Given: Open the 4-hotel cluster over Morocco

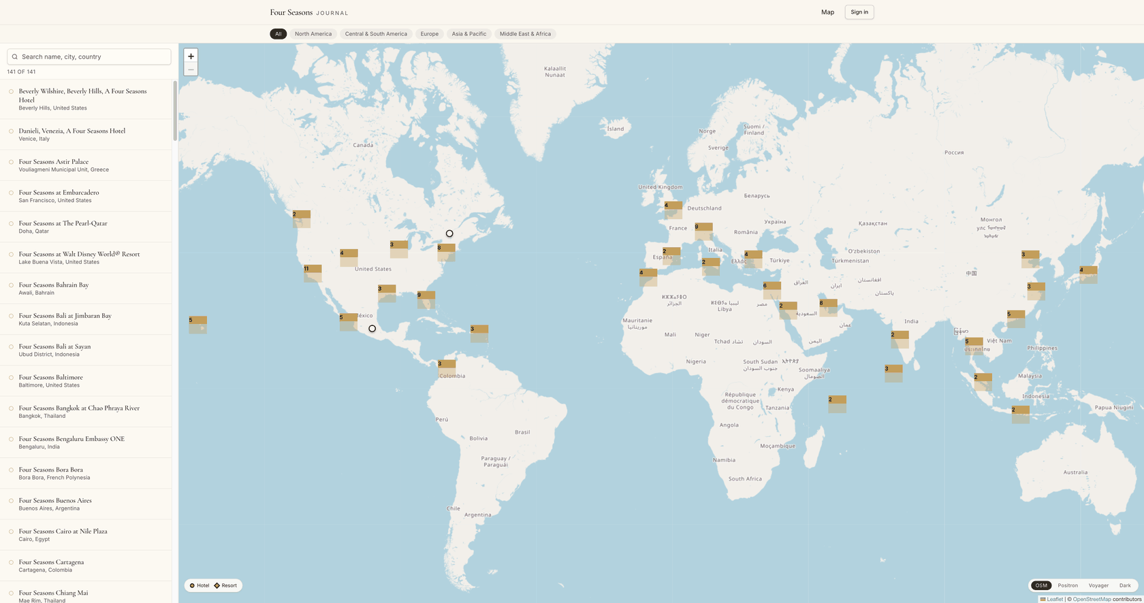Looking at the screenshot, I should tap(648, 278).
